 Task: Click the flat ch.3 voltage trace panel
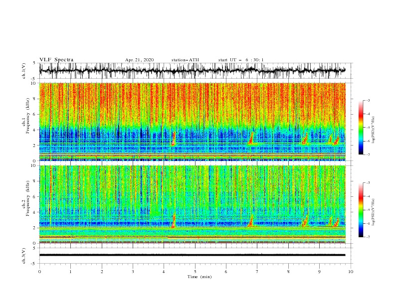click(196, 256)
